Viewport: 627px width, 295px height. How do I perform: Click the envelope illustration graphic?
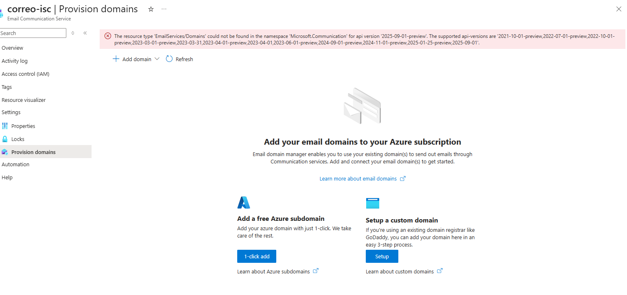362,106
